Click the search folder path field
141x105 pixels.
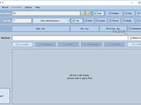[46, 13]
